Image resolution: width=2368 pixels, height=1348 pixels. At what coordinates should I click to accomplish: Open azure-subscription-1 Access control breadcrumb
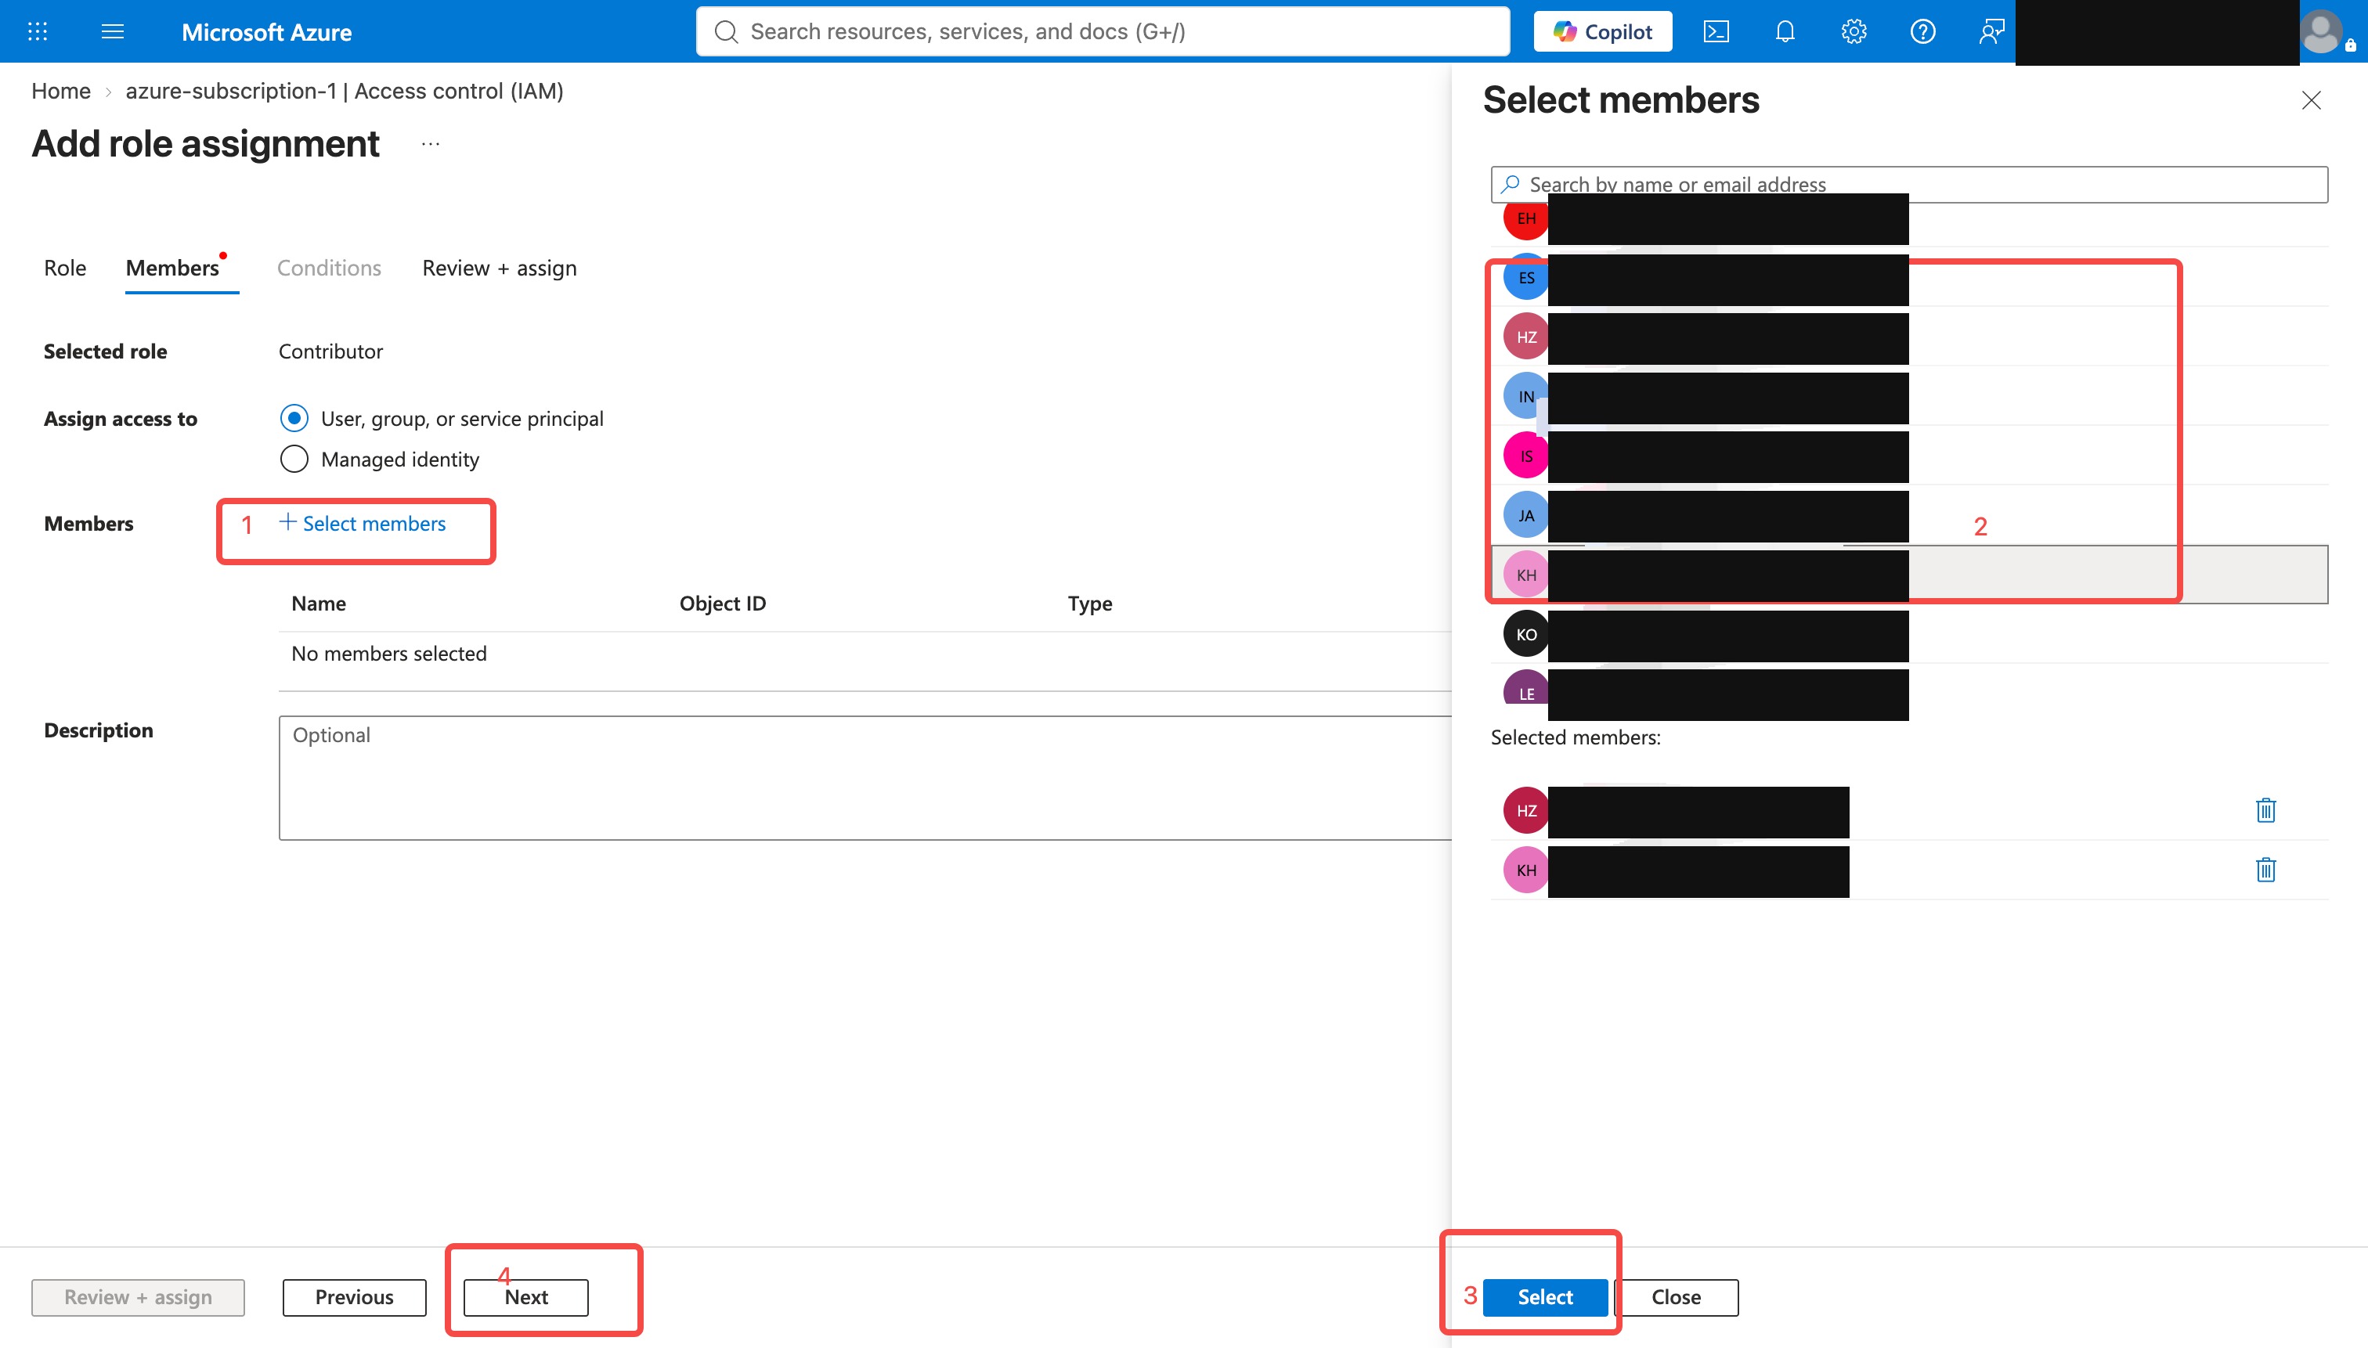(x=345, y=91)
